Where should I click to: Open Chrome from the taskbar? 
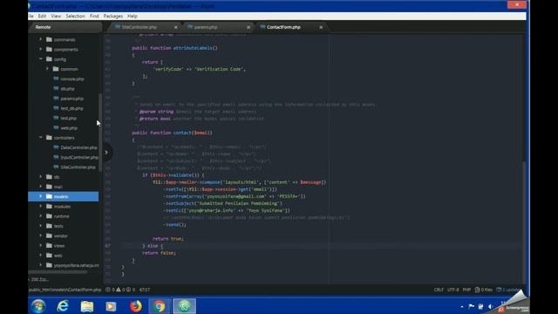pos(159,306)
